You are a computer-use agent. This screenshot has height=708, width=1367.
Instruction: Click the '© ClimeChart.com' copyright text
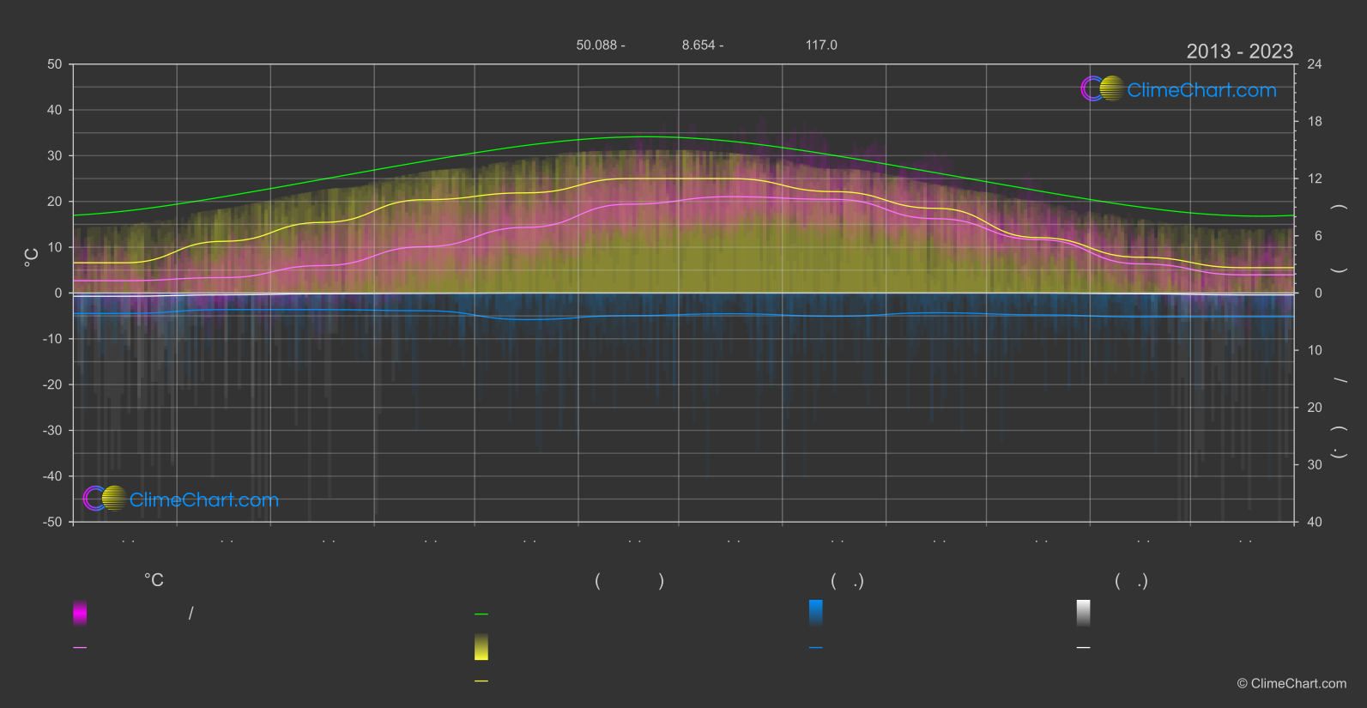pyautogui.click(x=1291, y=684)
